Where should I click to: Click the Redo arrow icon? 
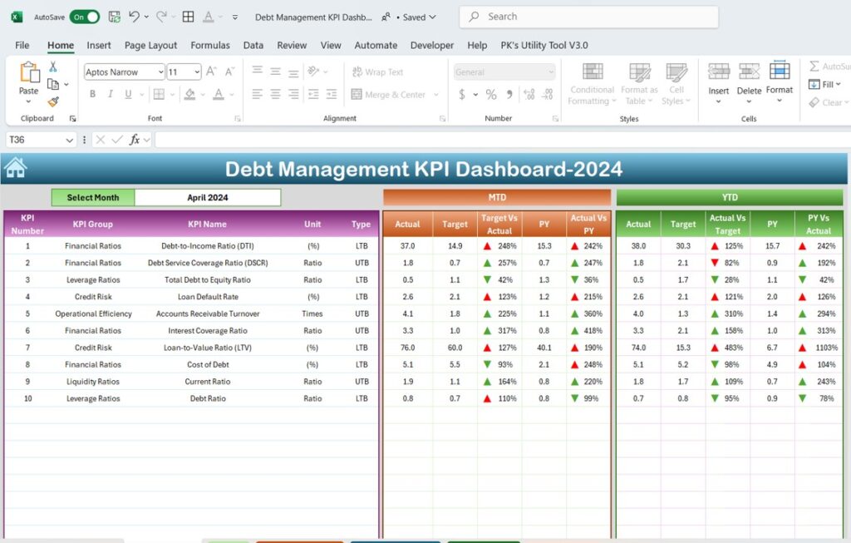point(161,17)
